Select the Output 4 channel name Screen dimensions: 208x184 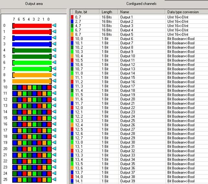126,30
